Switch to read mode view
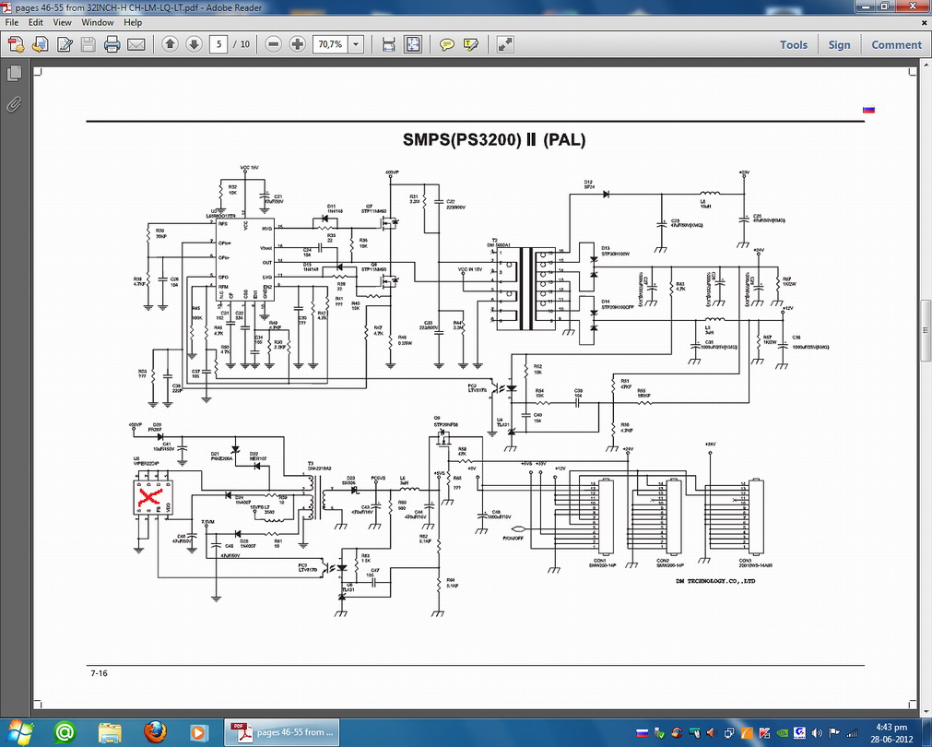 (505, 44)
